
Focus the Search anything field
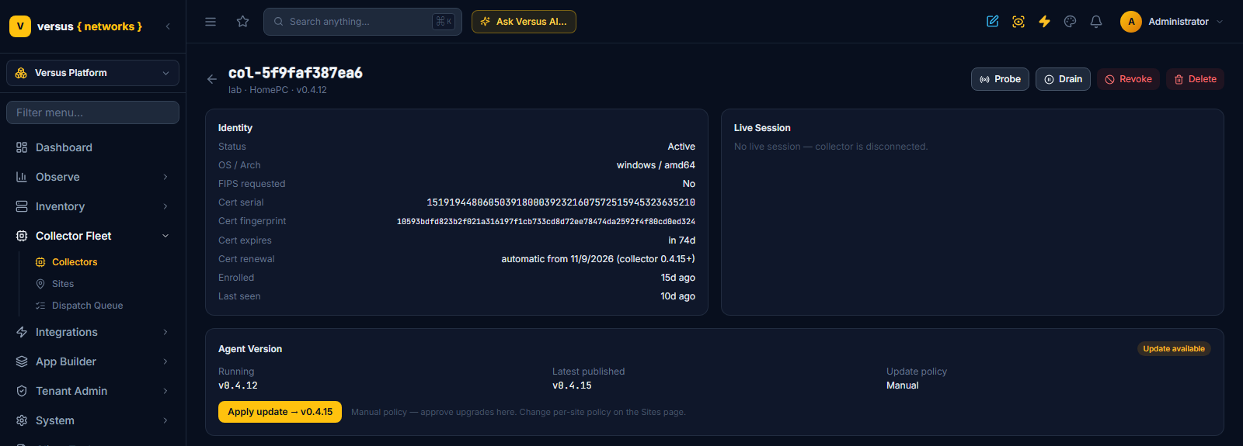[x=363, y=22]
